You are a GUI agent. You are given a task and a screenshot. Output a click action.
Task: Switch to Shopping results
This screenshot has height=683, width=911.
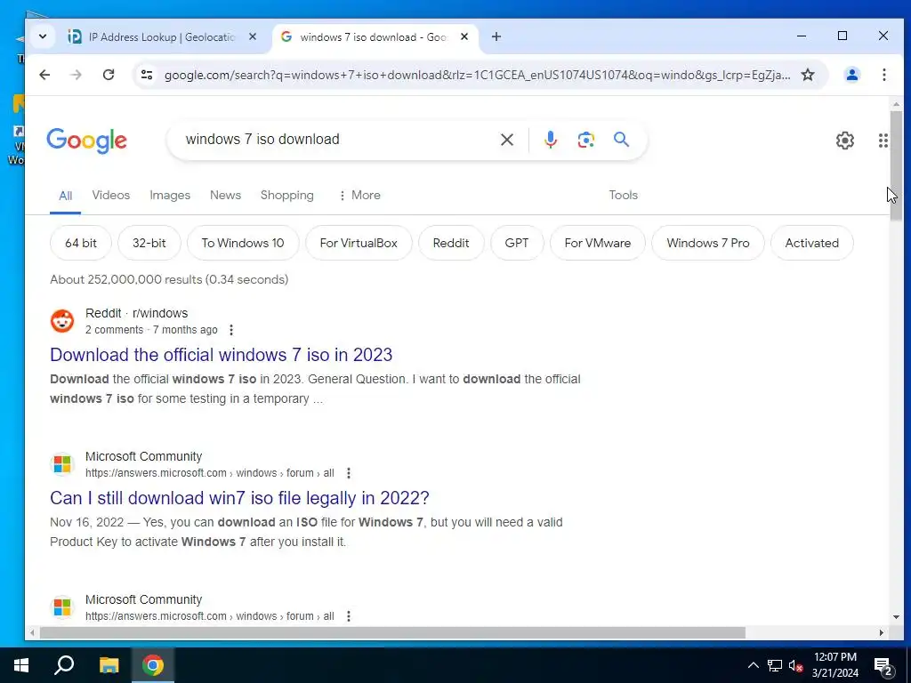coord(287,195)
